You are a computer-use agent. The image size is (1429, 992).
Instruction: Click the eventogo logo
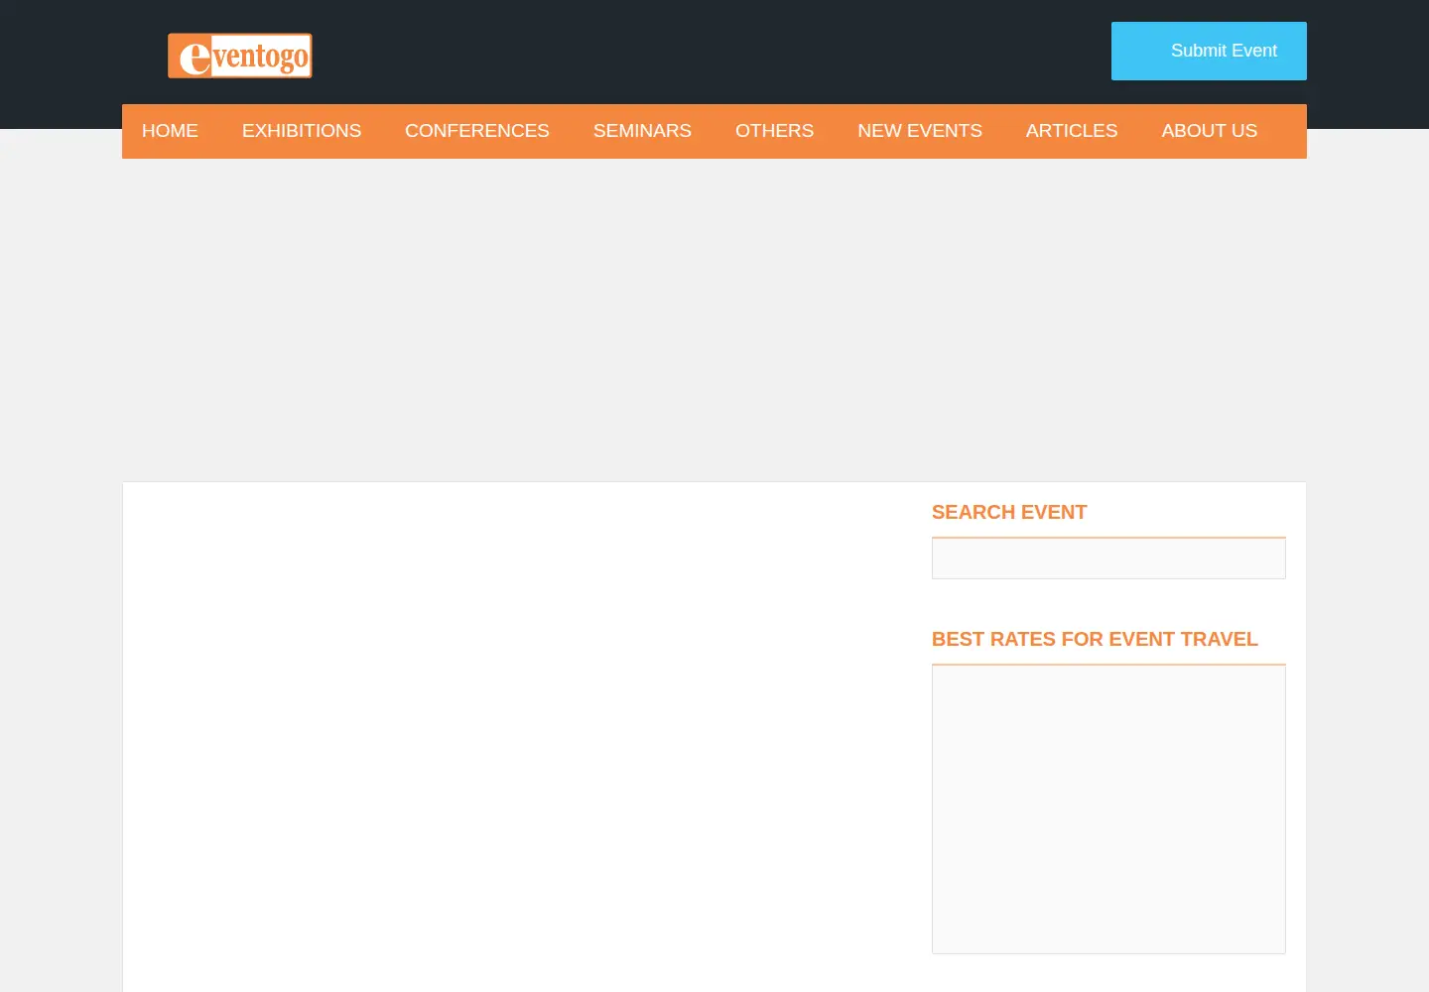[239, 56]
